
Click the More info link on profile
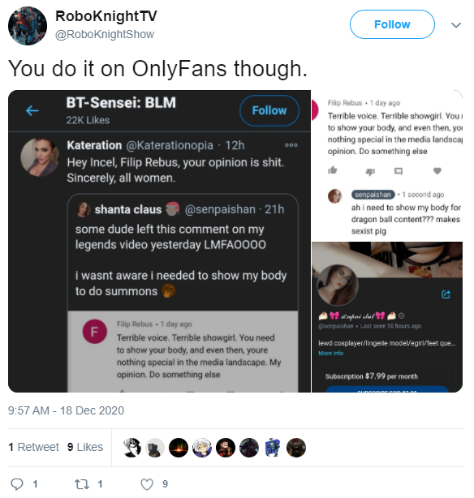[331, 353]
